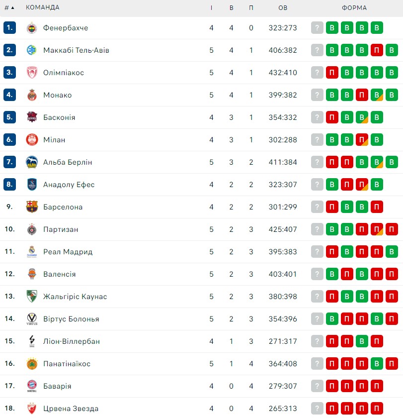Click the Virtus Bologna logo
The image size is (403, 418).
(32, 319)
